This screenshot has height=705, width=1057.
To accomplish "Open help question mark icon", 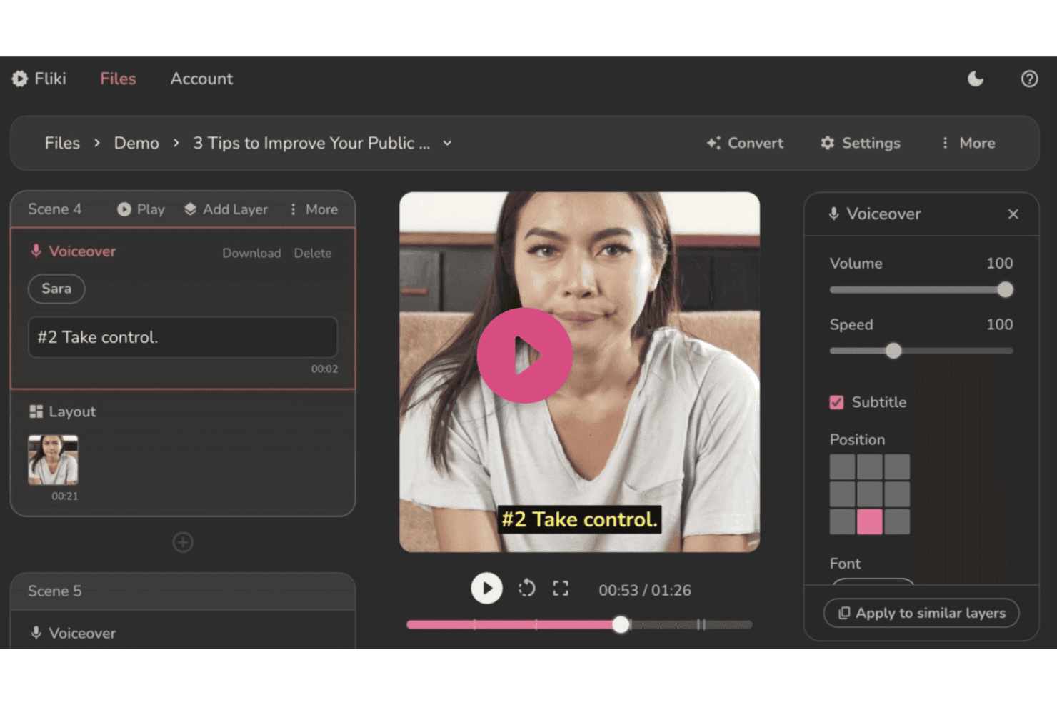I will [x=1029, y=79].
